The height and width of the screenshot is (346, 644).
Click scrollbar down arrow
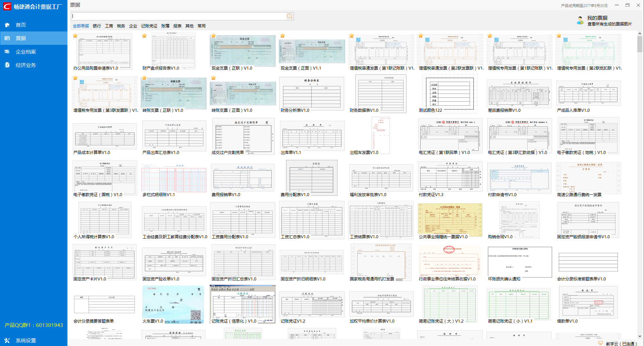pos(640,336)
